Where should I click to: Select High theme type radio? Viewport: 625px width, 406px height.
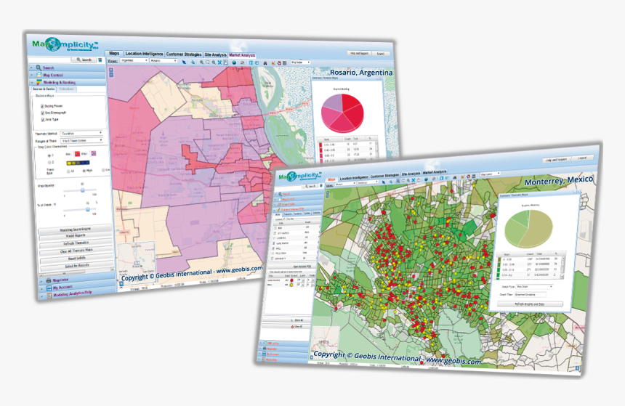(x=84, y=171)
